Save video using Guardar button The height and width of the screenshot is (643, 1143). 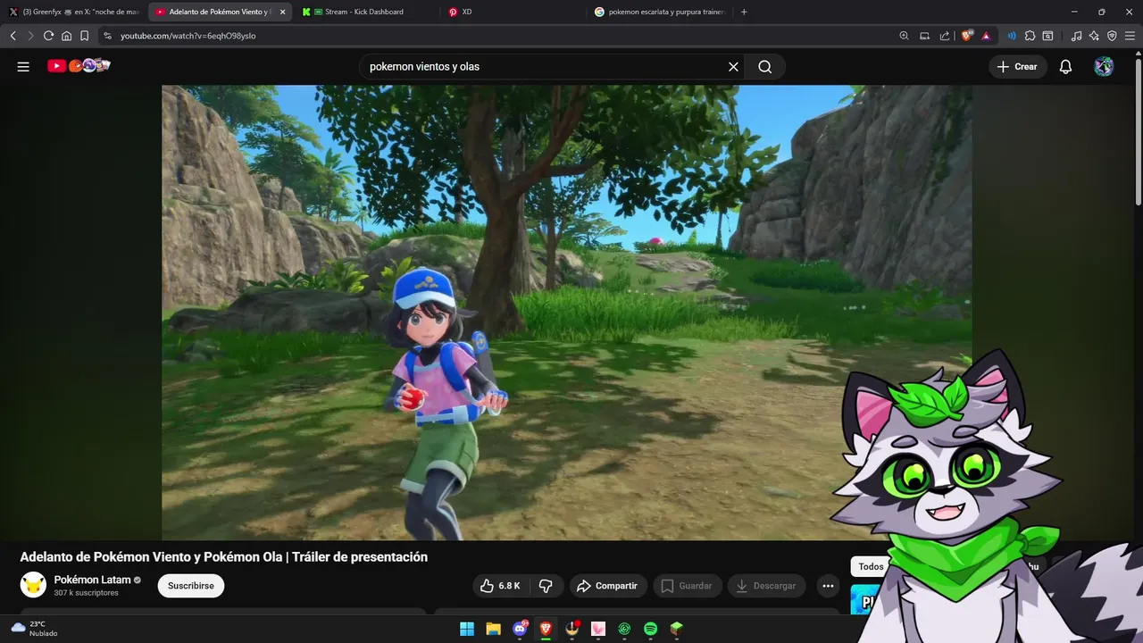pyautogui.click(x=687, y=586)
